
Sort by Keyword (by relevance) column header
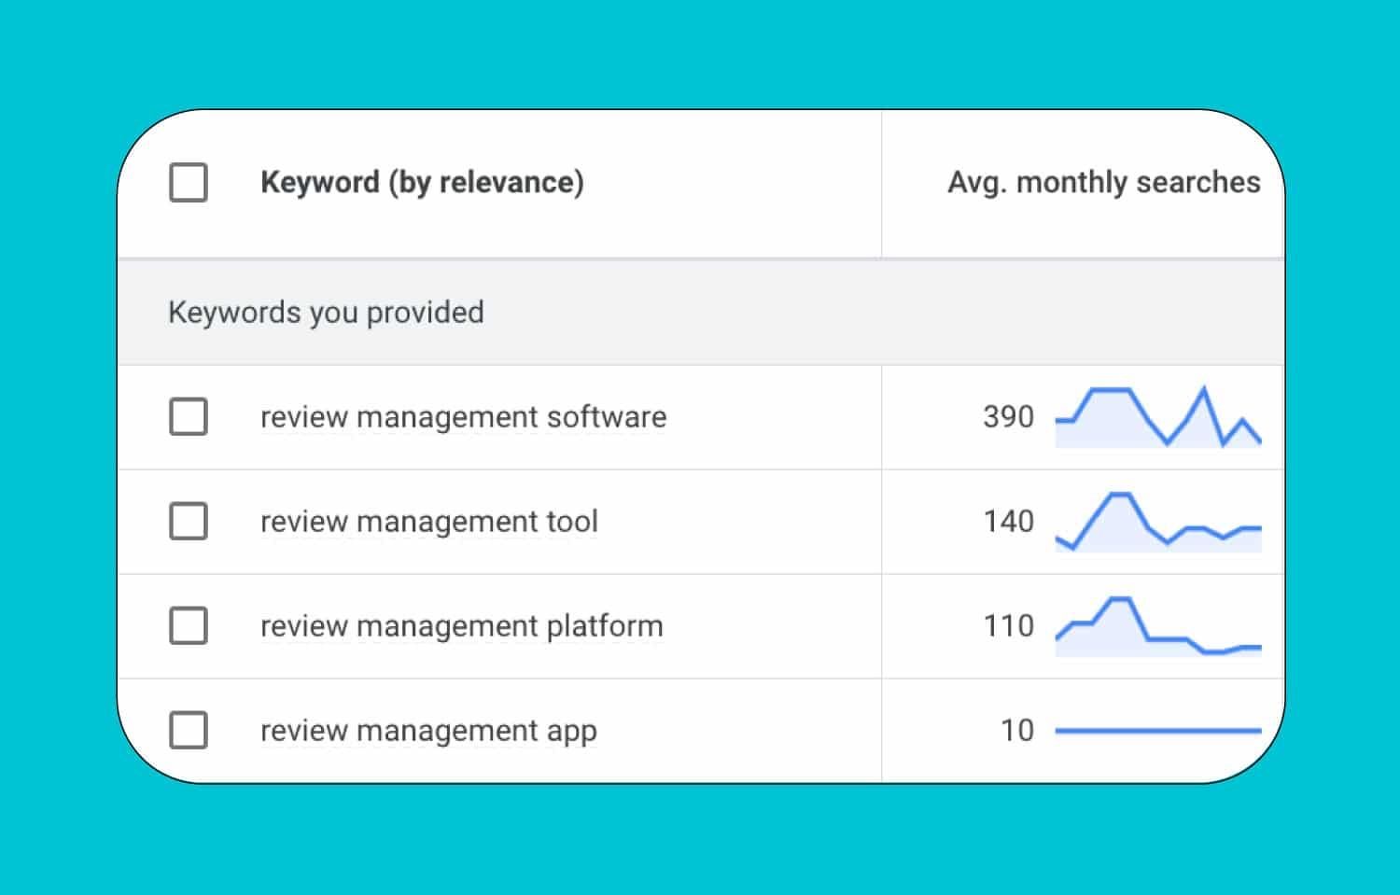[422, 182]
